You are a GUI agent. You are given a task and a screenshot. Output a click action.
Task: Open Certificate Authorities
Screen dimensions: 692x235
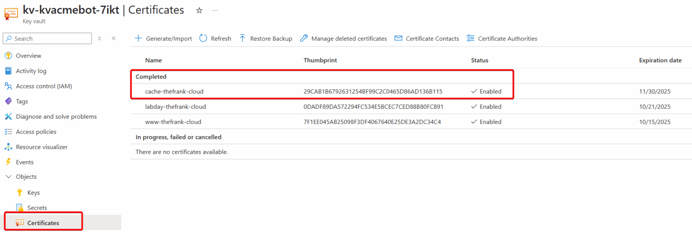502,38
